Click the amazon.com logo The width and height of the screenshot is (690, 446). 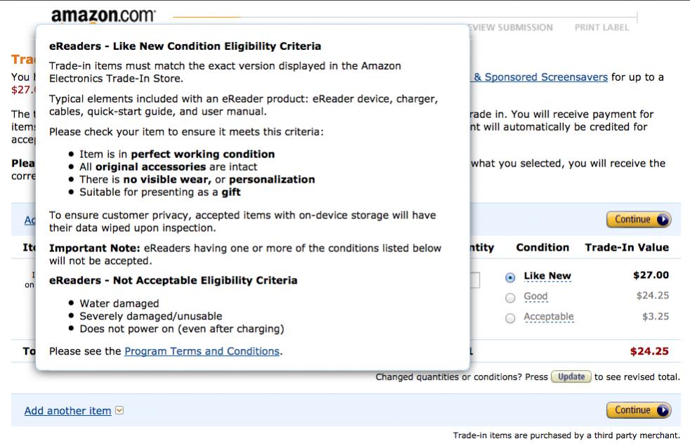tap(103, 15)
